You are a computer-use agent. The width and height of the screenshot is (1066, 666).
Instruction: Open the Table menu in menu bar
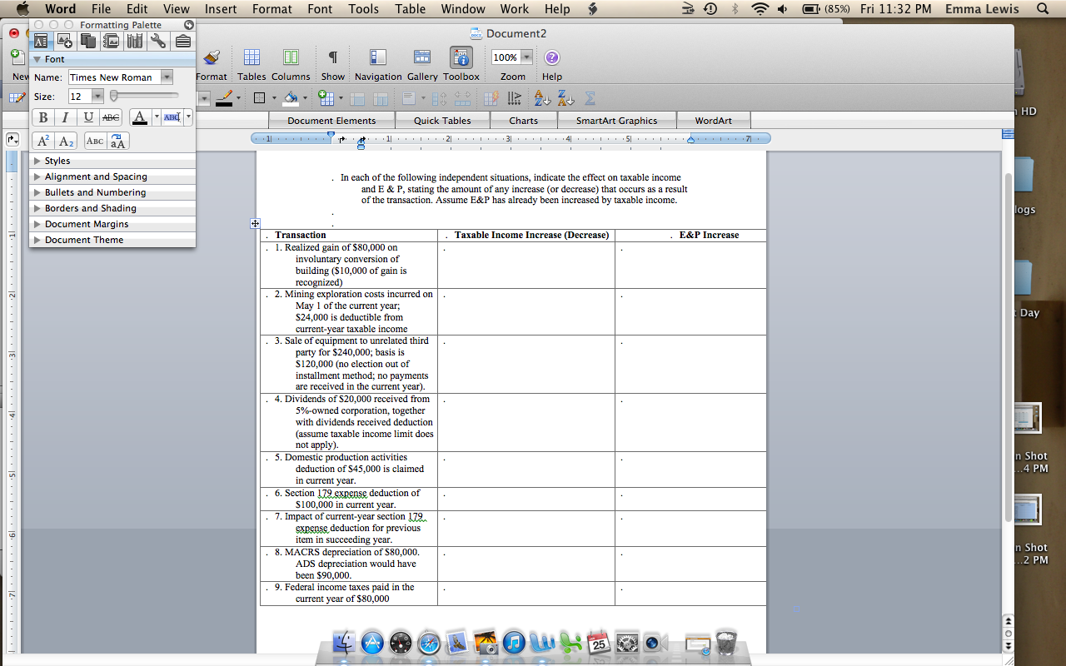[410, 9]
